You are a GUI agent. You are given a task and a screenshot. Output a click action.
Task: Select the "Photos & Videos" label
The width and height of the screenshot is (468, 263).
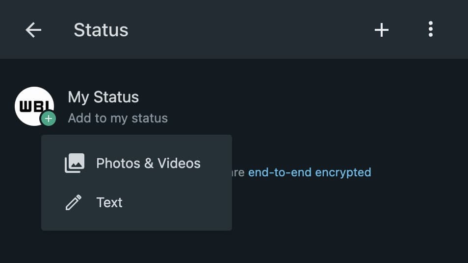coord(148,163)
